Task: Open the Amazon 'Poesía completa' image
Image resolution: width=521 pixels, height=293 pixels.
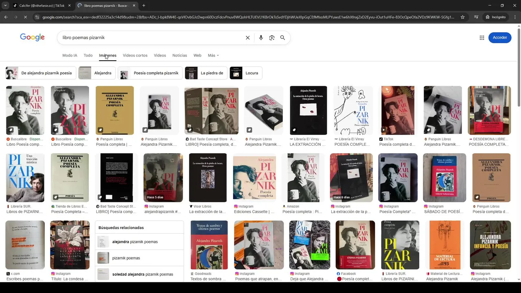Action: [x=303, y=177]
